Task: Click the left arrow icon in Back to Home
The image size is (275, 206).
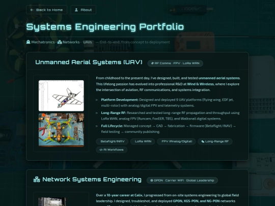Action: [32, 10]
